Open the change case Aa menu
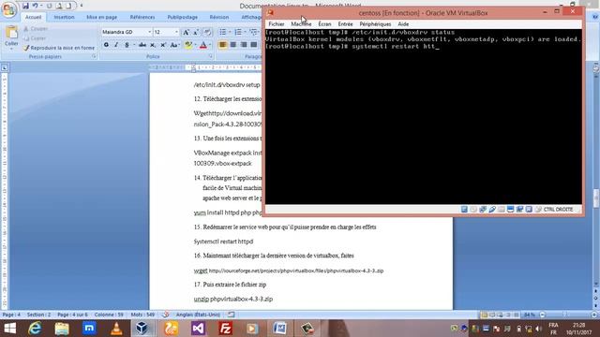 click(174, 45)
